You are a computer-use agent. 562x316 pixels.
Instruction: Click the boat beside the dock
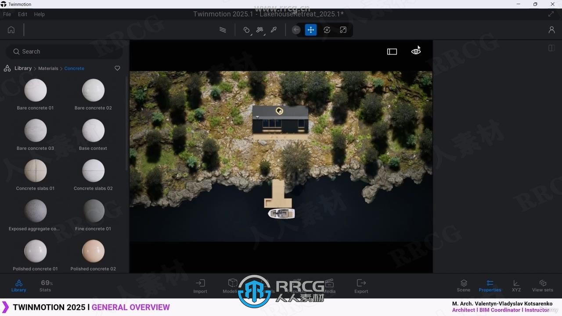[281, 214]
